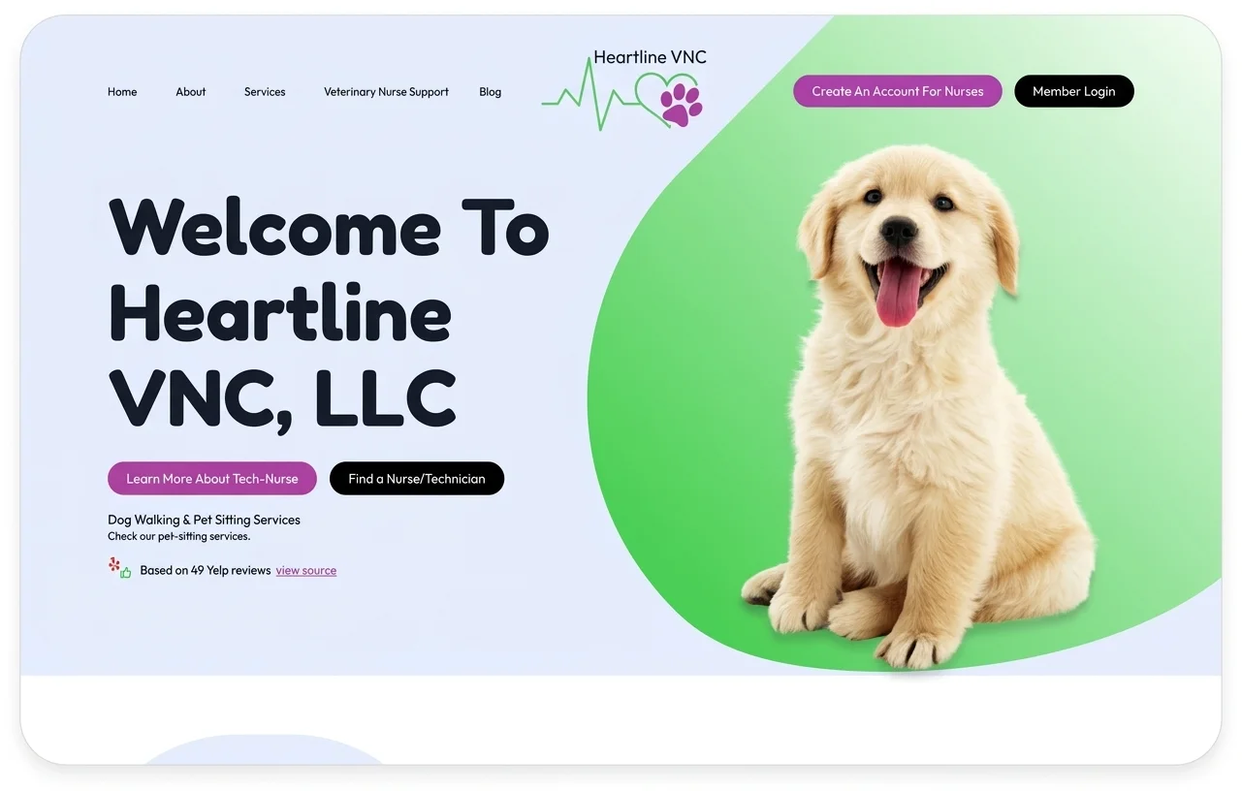Click Learn More About Tech-Nurse button
The image size is (1242, 791).
212,478
